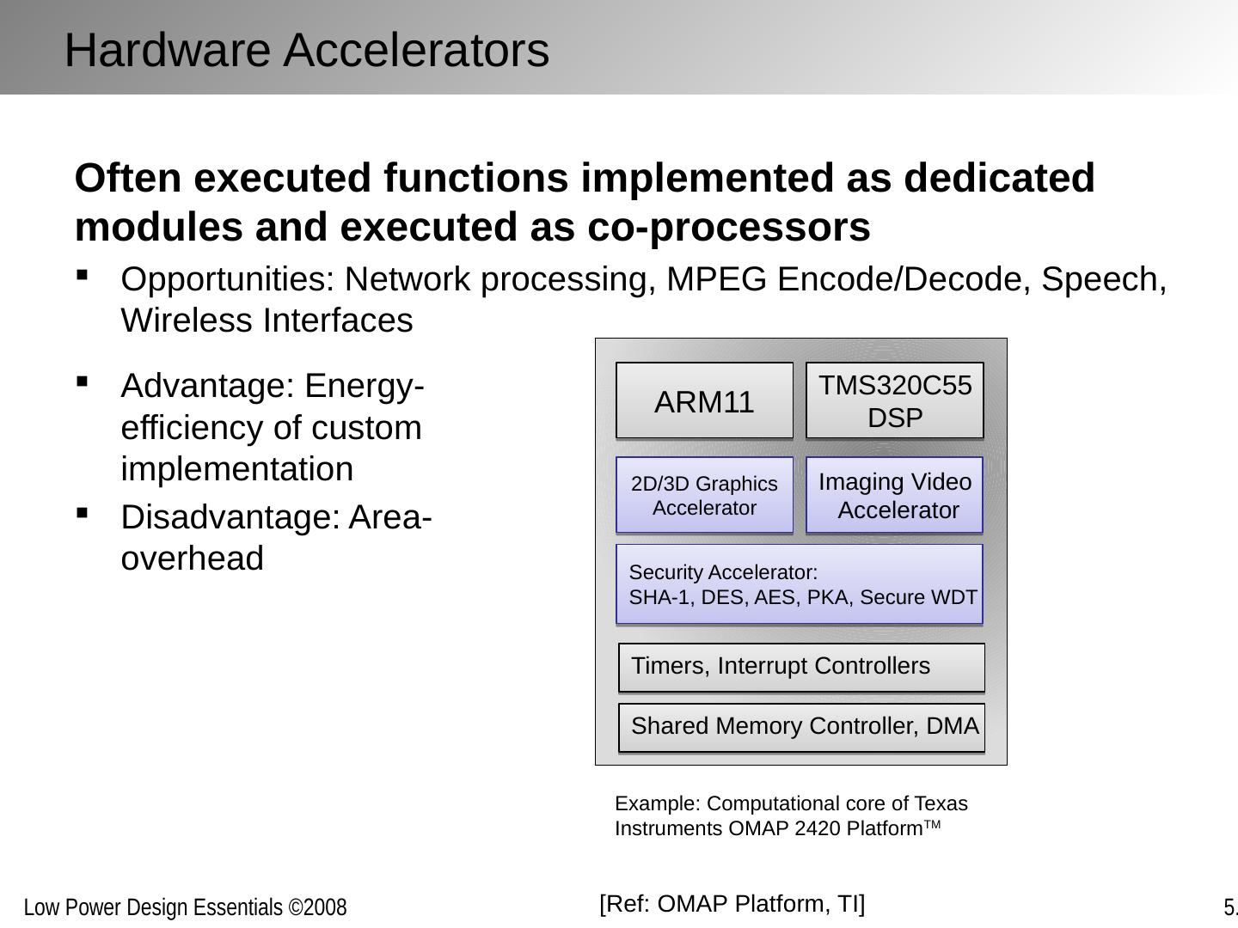
Task: Click the ARM11 block in the diagram
Action: (x=704, y=401)
